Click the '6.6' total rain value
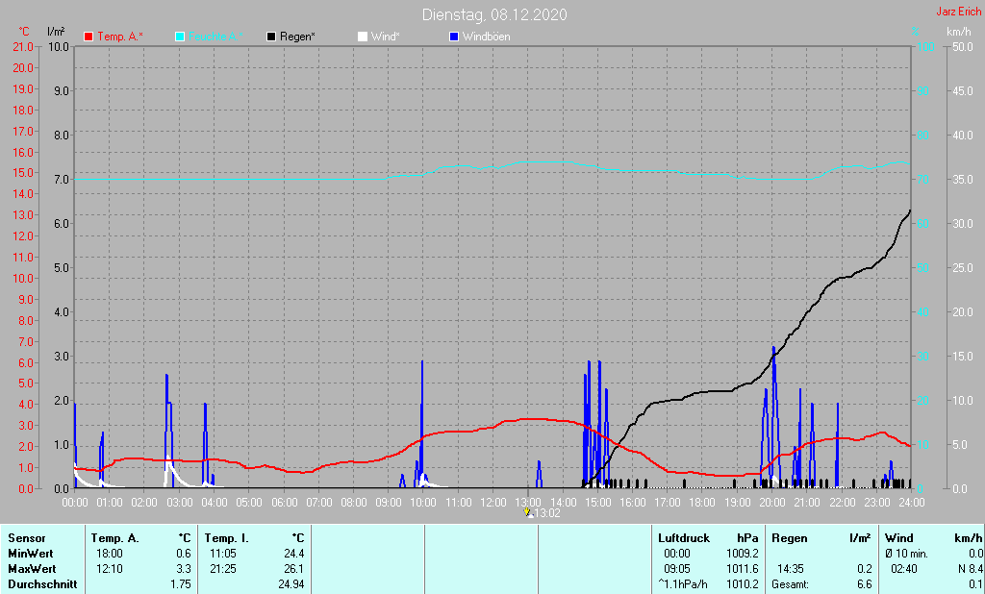 click(865, 584)
